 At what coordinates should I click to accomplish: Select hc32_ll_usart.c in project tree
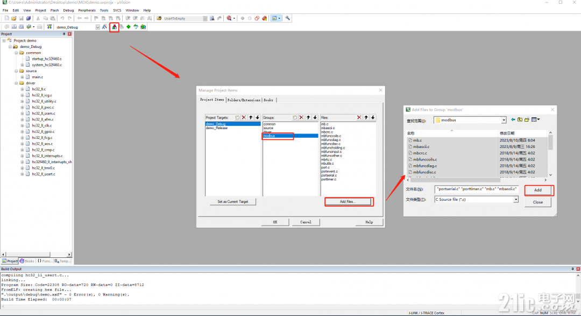[x=44, y=174]
